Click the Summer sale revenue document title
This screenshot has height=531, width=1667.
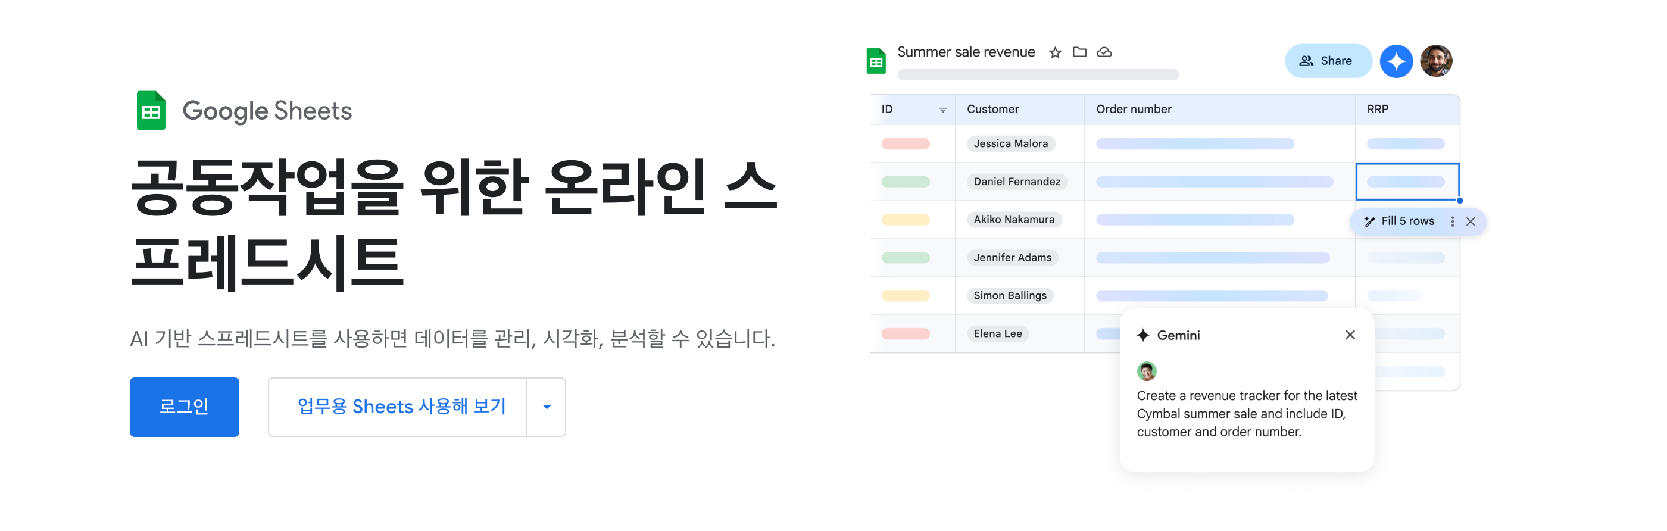pyautogui.click(x=966, y=52)
